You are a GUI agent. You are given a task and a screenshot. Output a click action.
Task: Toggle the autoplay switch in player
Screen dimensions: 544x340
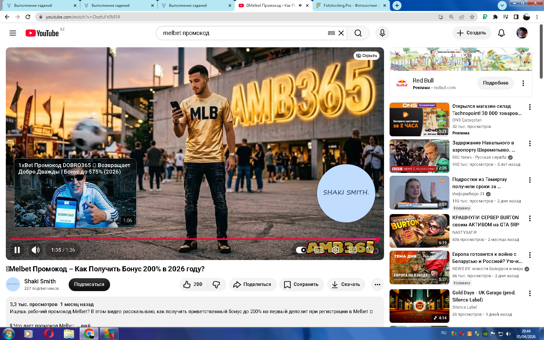301,250
